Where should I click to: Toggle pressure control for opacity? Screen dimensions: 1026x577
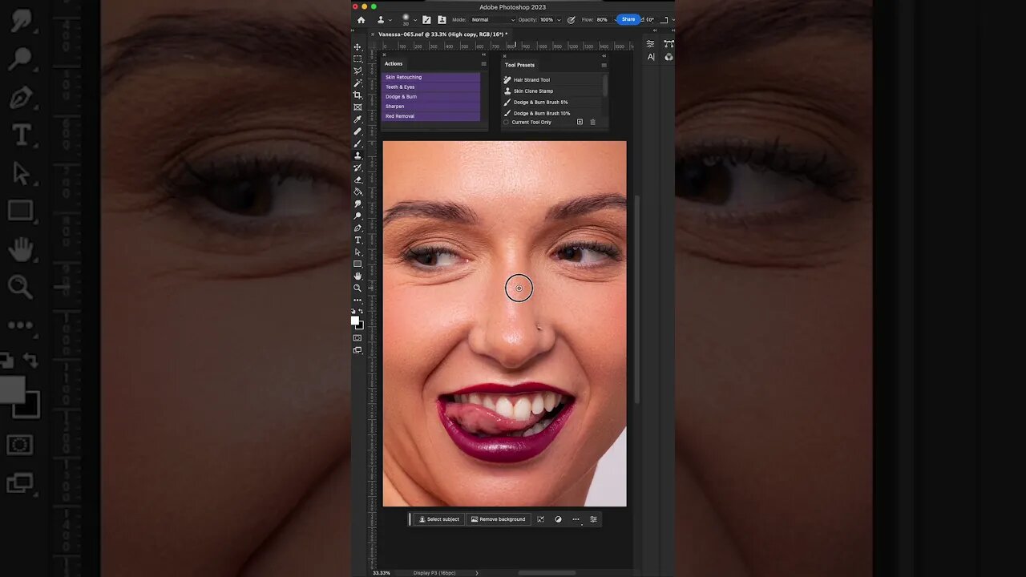point(572,20)
